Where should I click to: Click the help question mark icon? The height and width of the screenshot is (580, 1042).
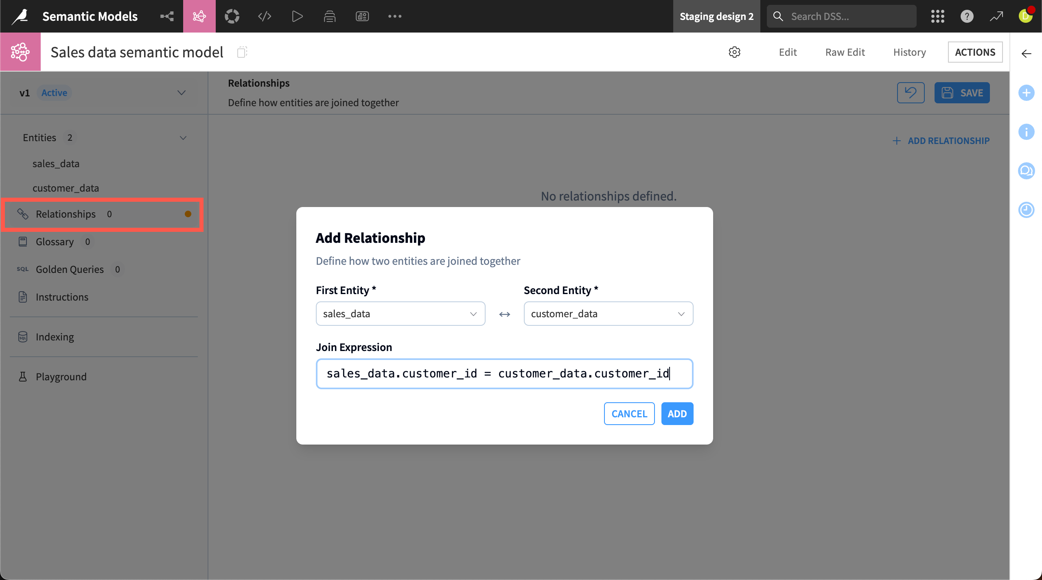click(x=967, y=16)
